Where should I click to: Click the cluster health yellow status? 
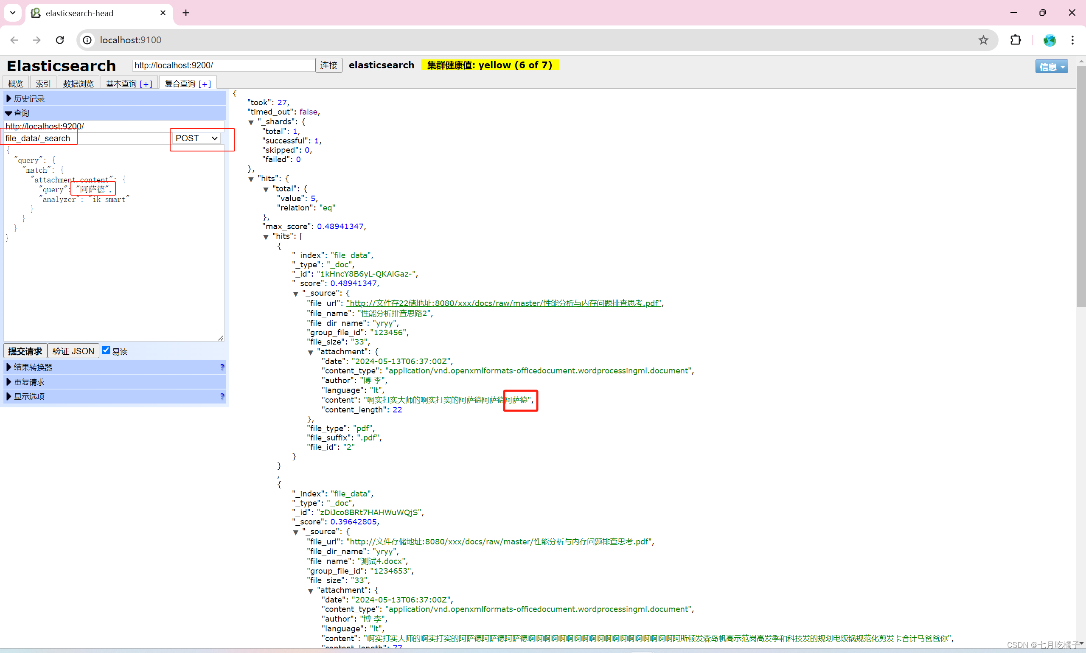tap(489, 65)
